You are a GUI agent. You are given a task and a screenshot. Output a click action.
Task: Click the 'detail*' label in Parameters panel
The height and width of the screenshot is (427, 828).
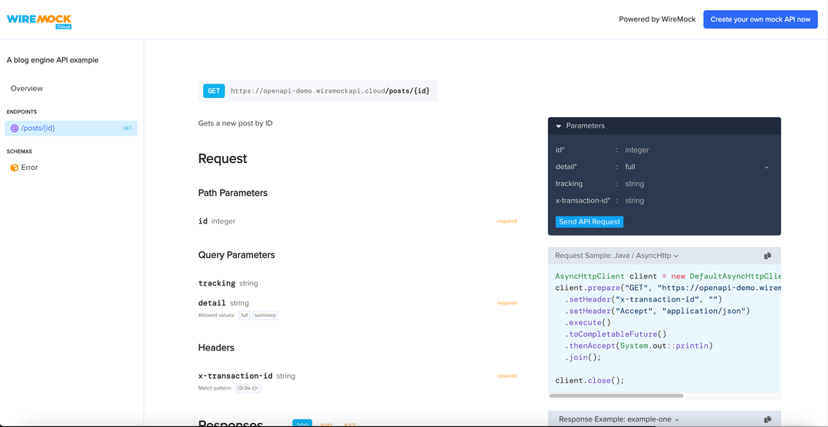pos(566,167)
